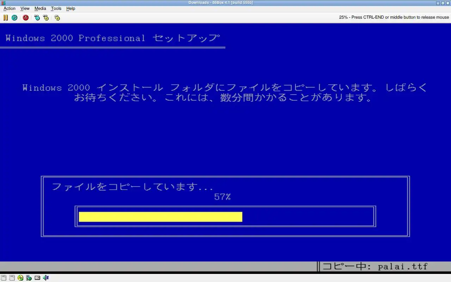Click the yellow file copy progress bar
The width and height of the screenshot is (451, 282).
(x=160, y=217)
